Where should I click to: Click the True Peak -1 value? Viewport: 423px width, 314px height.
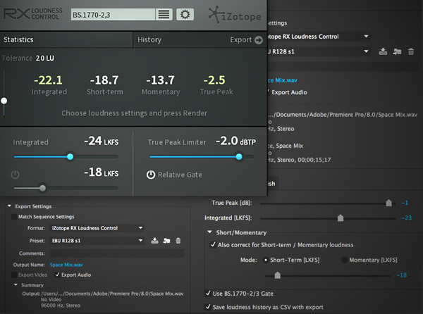tap(405, 203)
